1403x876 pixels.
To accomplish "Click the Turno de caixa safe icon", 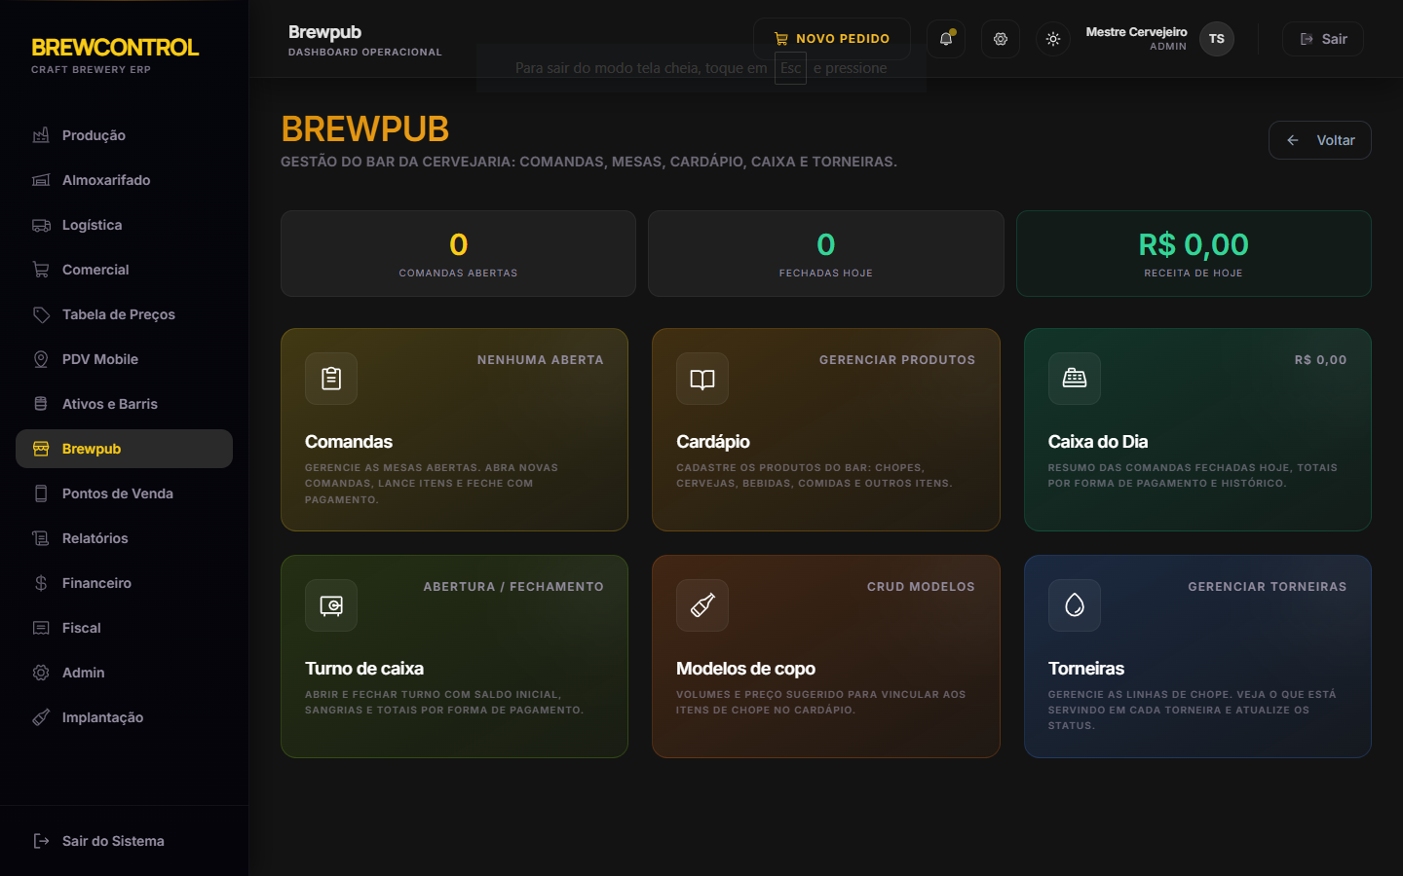I will 331,605.
